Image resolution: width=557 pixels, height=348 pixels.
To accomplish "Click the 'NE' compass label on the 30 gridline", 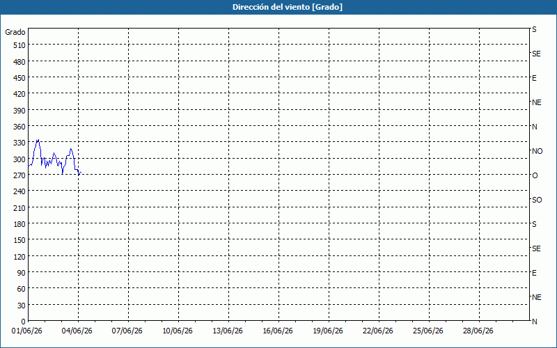I will pos(537,297).
